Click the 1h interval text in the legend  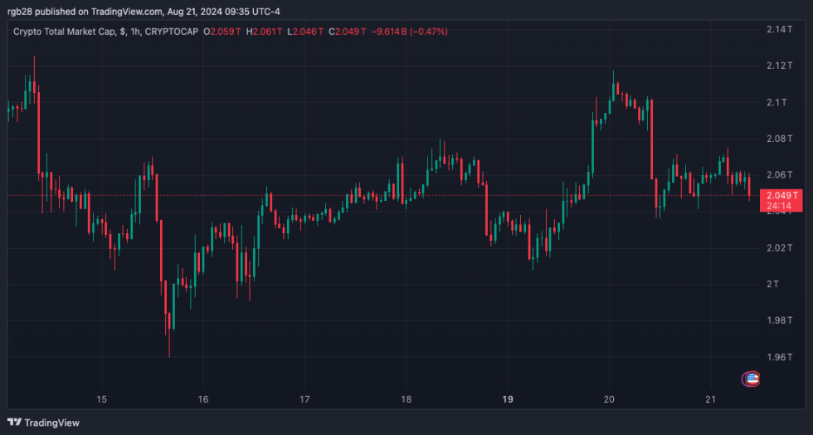(134, 32)
